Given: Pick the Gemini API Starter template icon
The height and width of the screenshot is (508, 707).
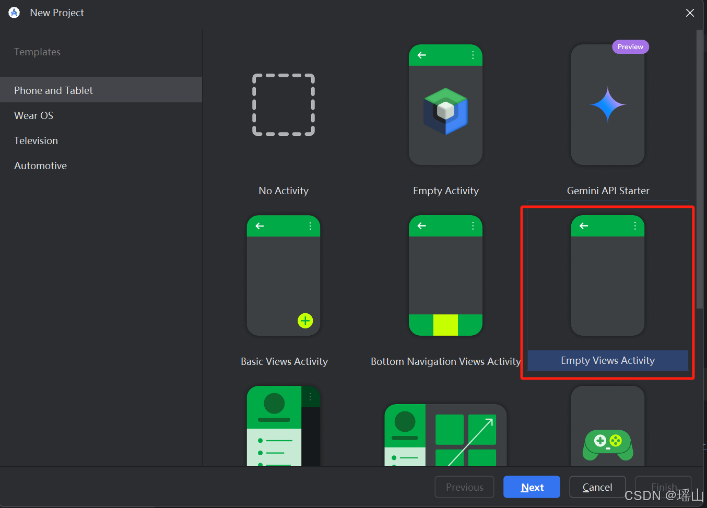Looking at the screenshot, I should [608, 104].
